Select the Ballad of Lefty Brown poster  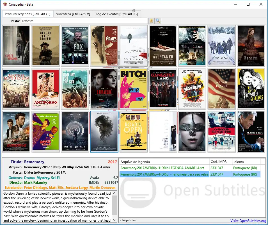click(46, 46)
